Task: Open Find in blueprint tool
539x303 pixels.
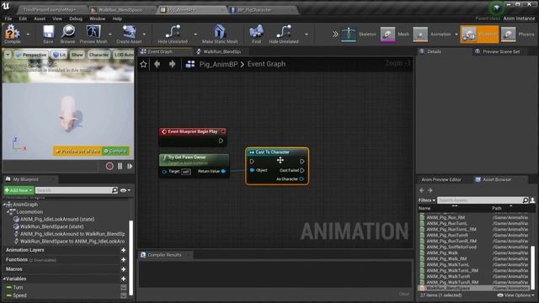Action: coord(256,34)
